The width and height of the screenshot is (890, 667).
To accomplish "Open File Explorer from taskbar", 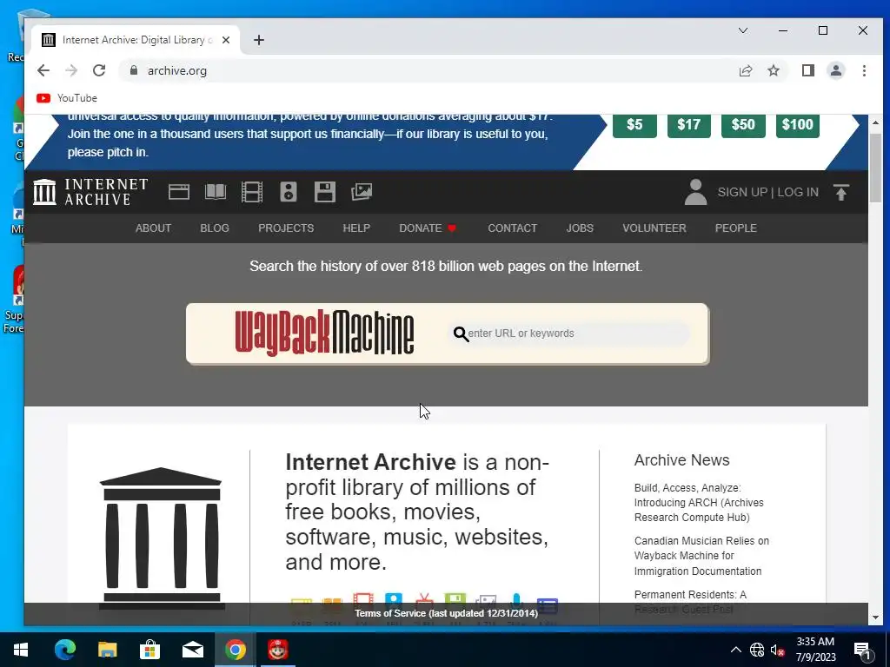I will pyautogui.click(x=107, y=650).
